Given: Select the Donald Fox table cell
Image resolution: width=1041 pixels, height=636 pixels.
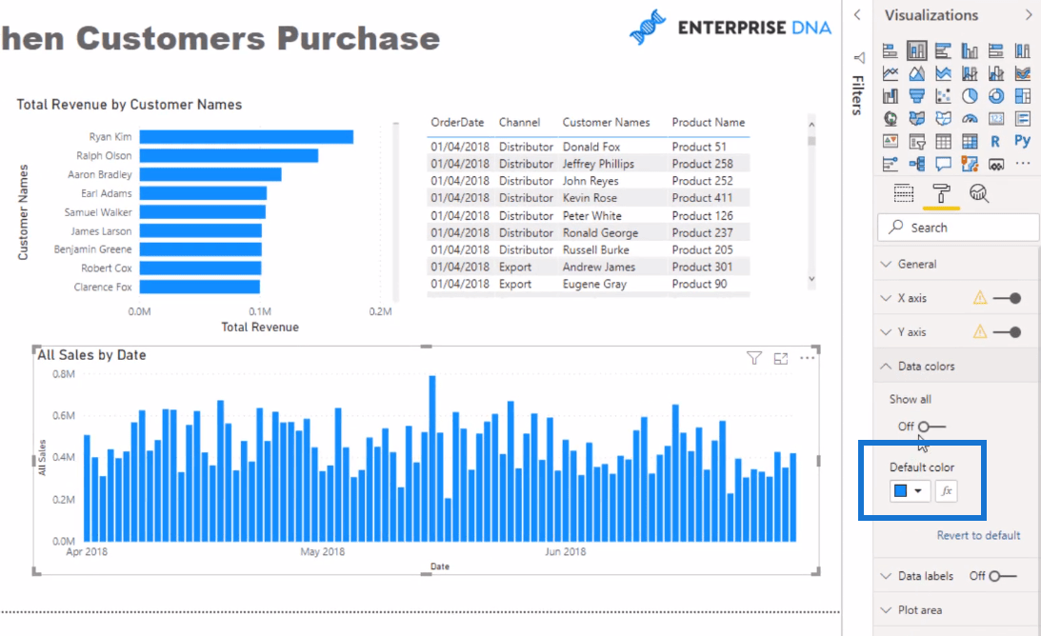Looking at the screenshot, I should [x=591, y=147].
